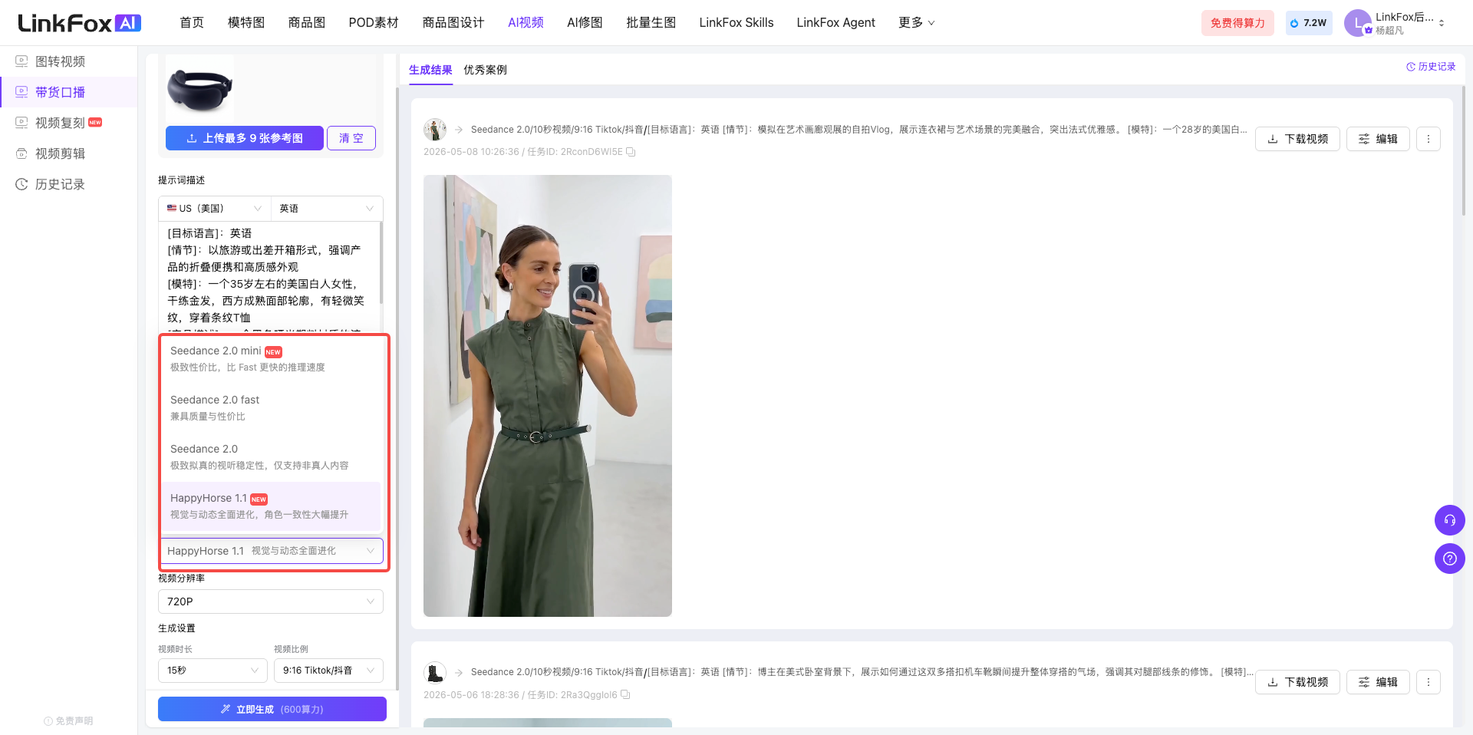Select Seedance 2.0 mini model option
The height and width of the screenshot is (735, 1473).
point(271,358)
